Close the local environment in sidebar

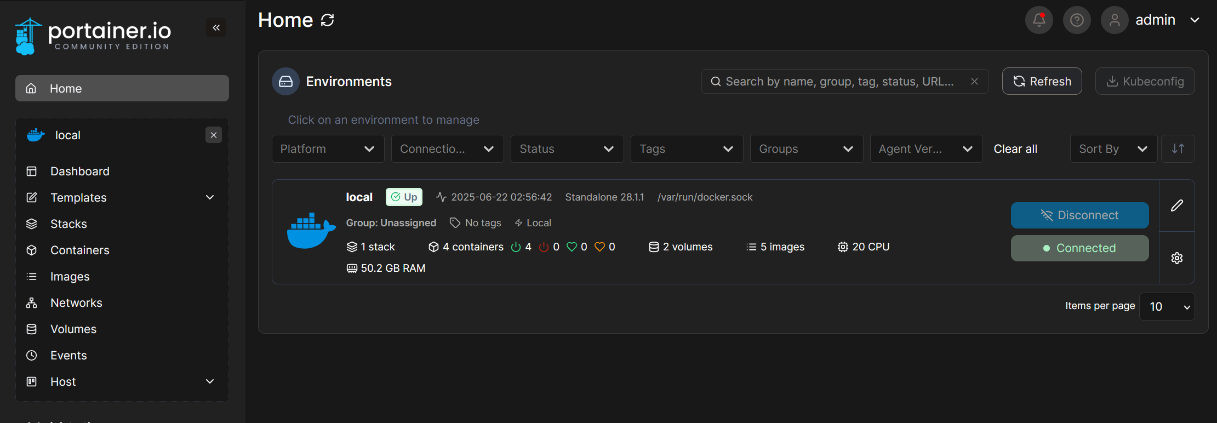pyautogui.click(x=214, y=135)
